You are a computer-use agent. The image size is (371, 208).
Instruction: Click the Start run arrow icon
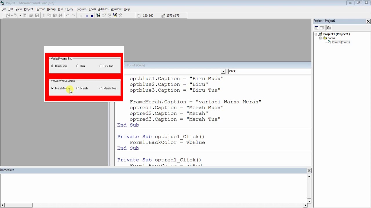pyautogui.click(x=81, y=16)
